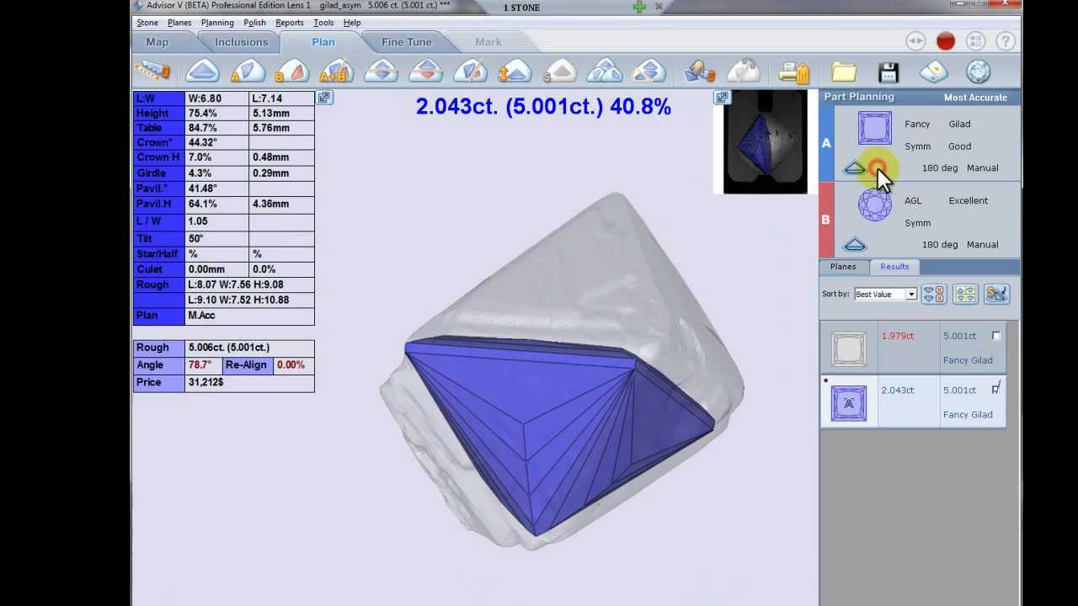This screenshot has height=606, width=1078.
Task: Open the Help menu
Action: tap(352, 23)
